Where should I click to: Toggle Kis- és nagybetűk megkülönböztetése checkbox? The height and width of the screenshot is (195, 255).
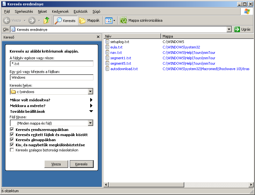pos(12,145)
